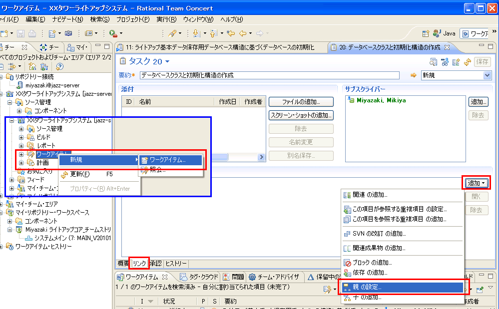
Task: Jump to last edit location toolbar icon
Action: pos(231,33)
